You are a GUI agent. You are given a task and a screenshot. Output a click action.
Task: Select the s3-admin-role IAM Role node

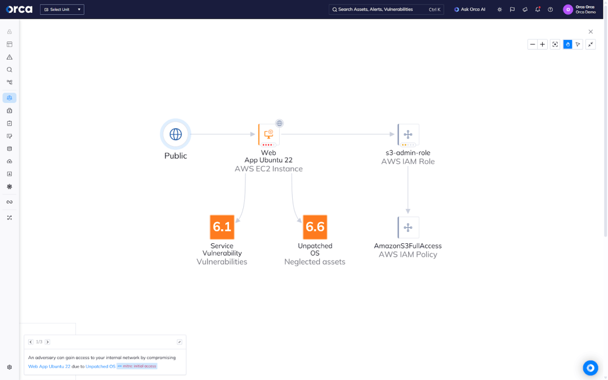click(x=408, y=135)
